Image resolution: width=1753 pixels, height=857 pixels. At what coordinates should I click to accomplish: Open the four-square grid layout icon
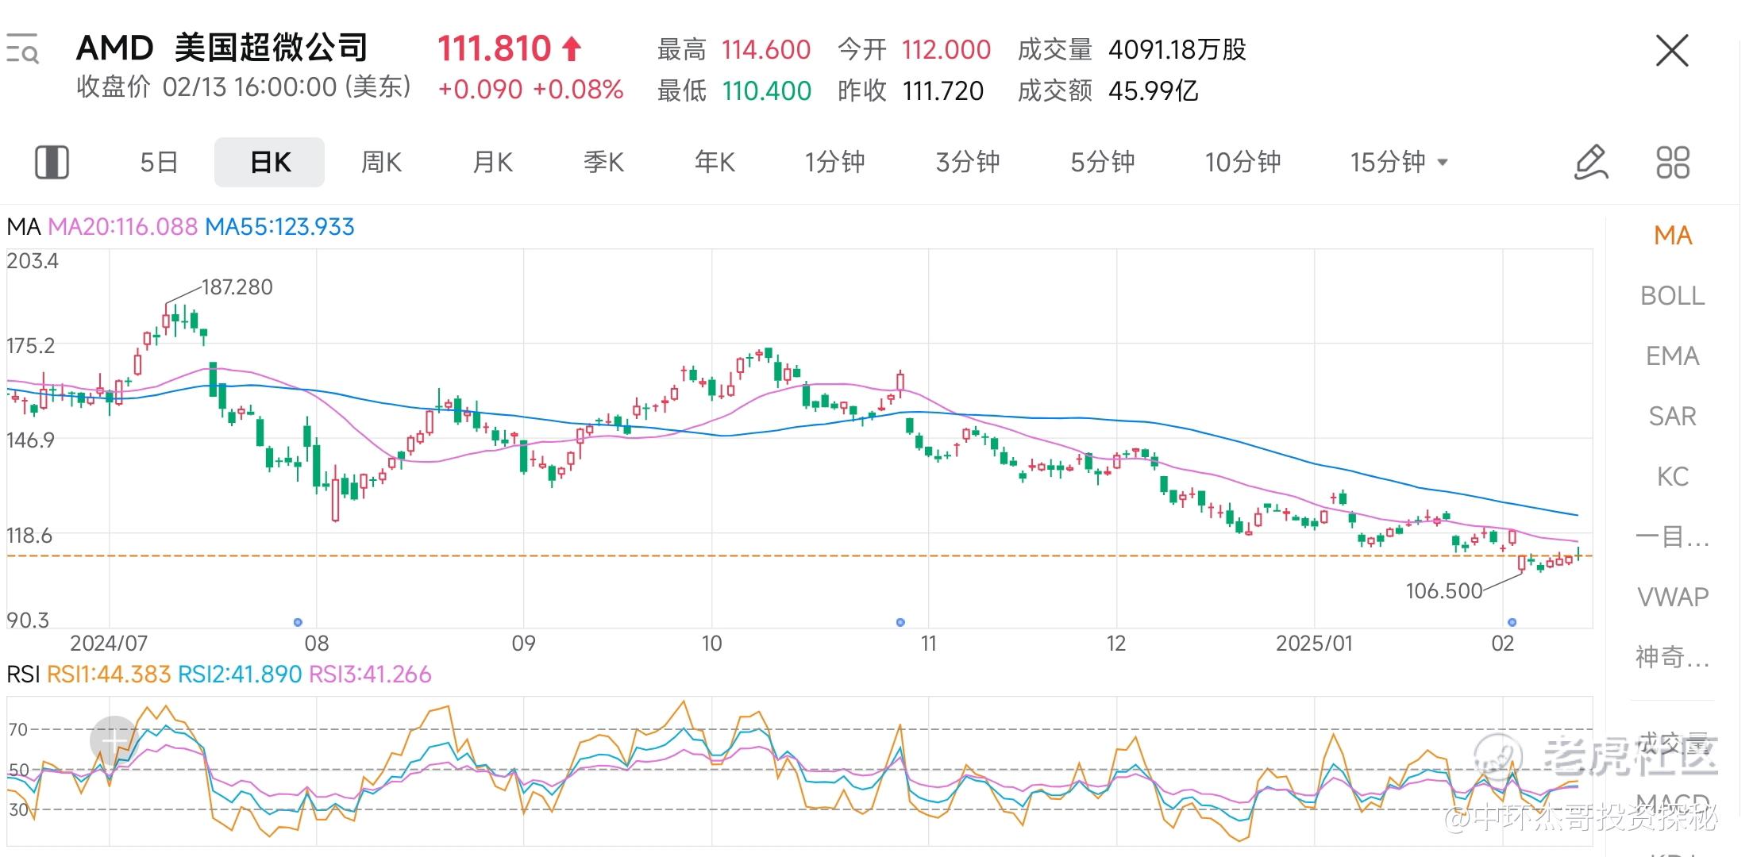click(1673, 163)
